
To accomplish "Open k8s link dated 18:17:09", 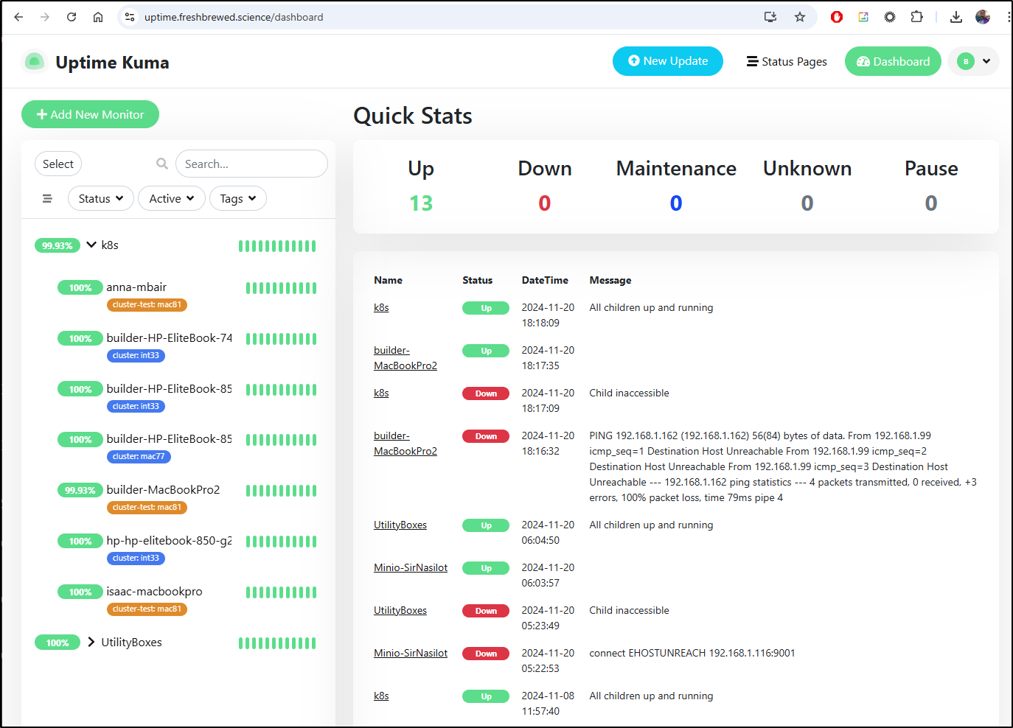I will 381,393.
